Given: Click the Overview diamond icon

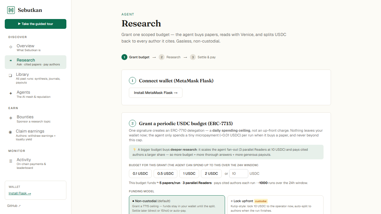Looking at the screenshot, I should click(11, 47).
